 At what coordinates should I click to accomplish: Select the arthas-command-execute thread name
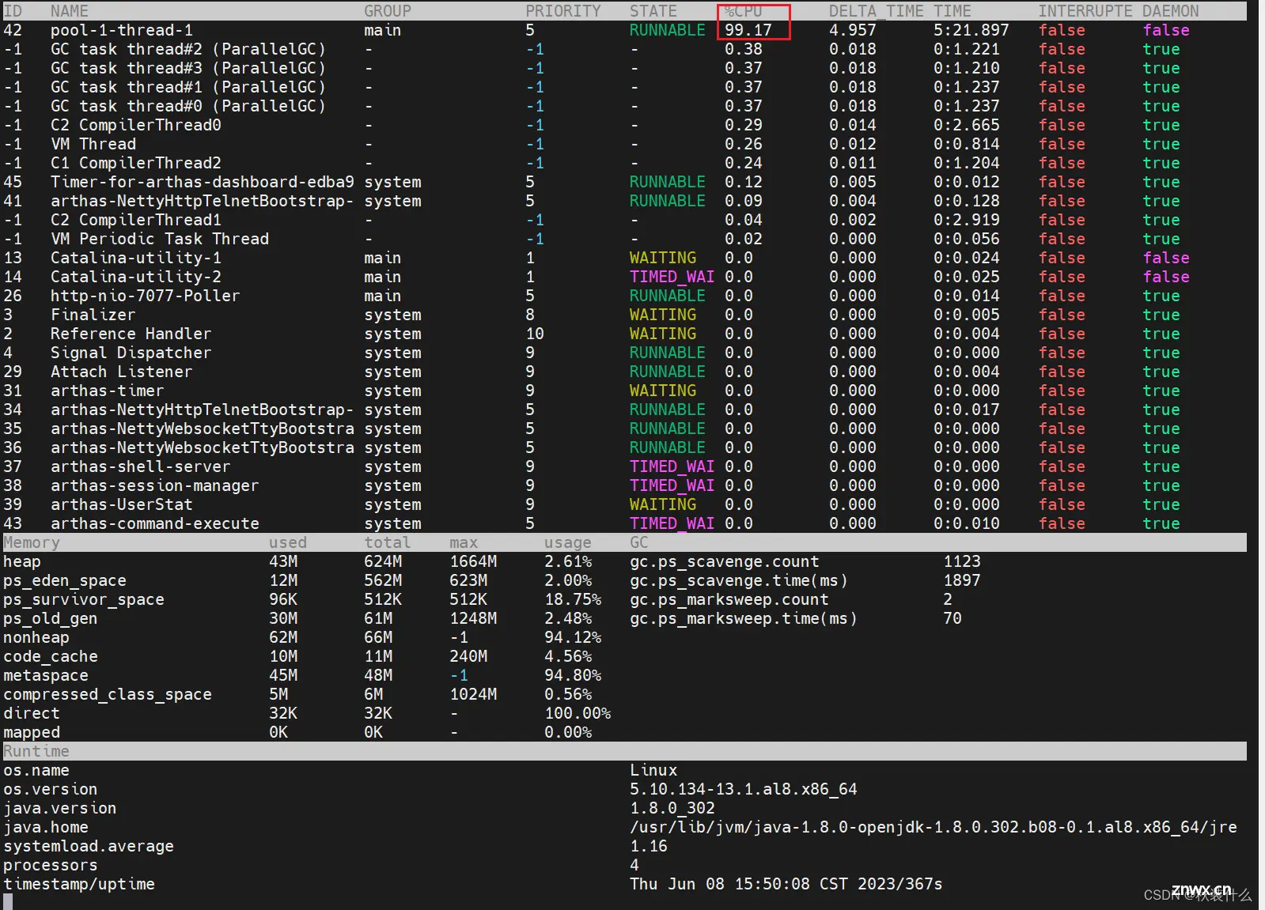155,523
